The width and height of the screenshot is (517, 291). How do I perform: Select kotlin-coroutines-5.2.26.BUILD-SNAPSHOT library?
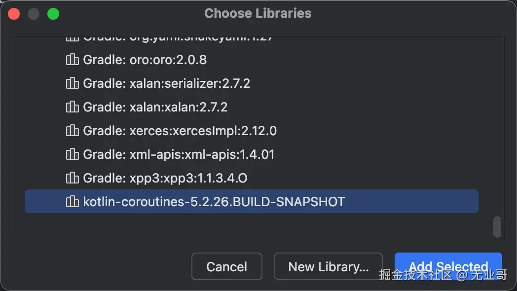pos(214,202)
